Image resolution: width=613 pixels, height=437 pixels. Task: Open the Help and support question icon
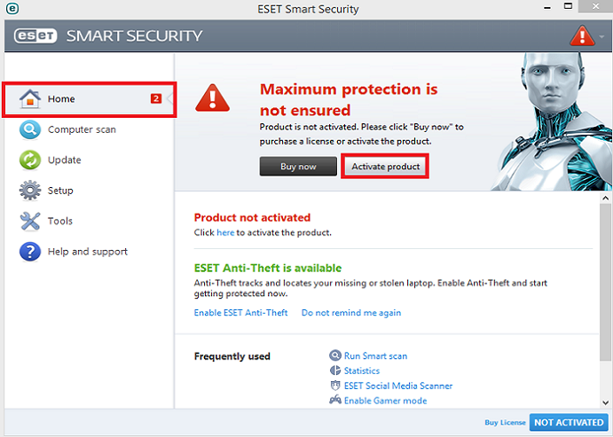pyautogui.click(x=30, y=252)
